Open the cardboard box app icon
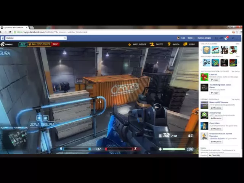Screen dimensions: 244x183 click(207, 50)
